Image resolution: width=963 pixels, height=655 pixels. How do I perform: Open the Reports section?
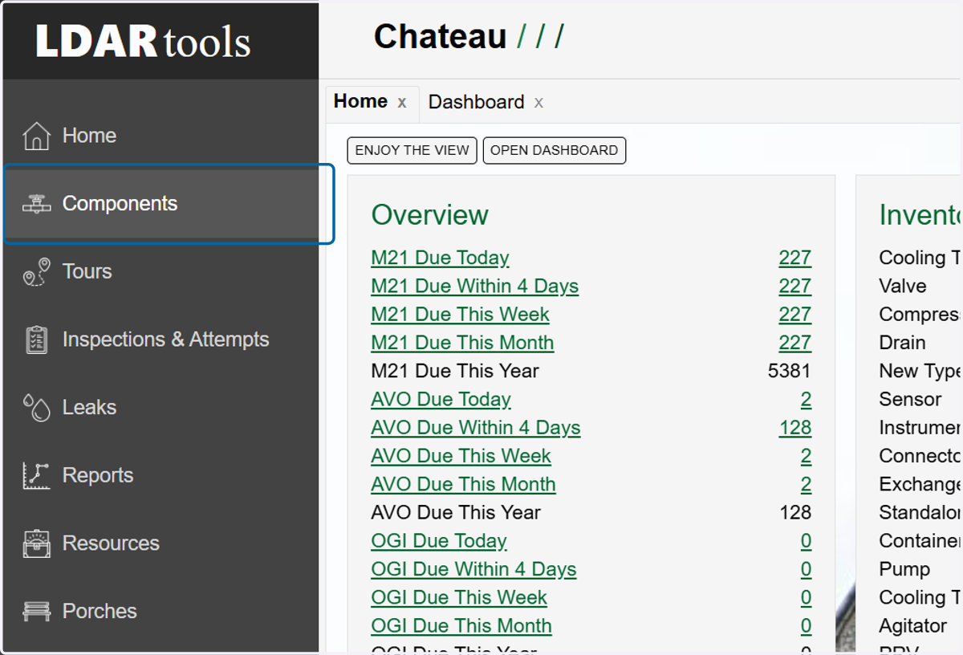[160, 475]
